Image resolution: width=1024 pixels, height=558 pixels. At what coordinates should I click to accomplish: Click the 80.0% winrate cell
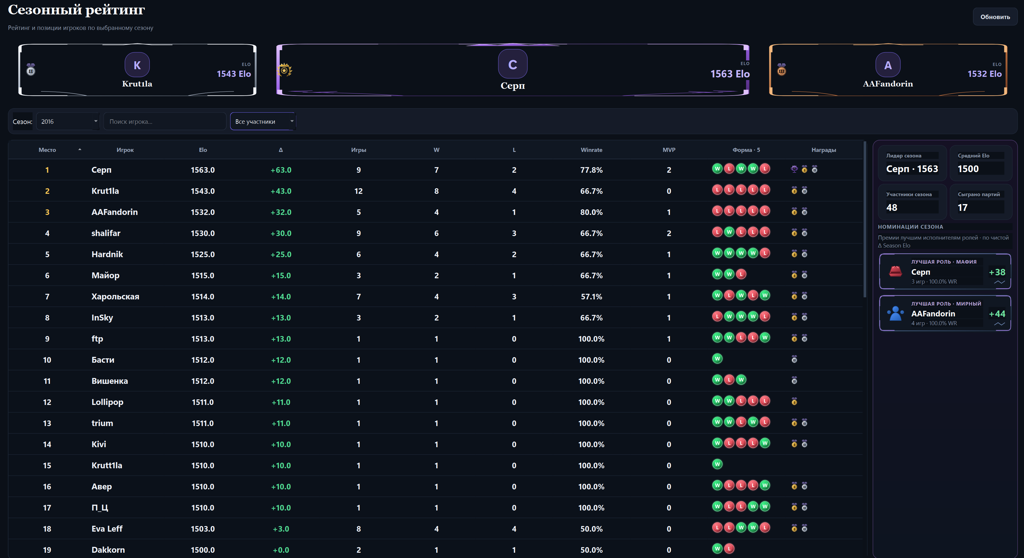[591, 212]
